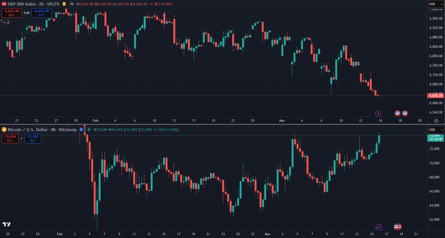Click purple lightning event icon on Bitcoin chart
Image resolution: width=445 pixels, height=238 pixels.
[379, 227]
